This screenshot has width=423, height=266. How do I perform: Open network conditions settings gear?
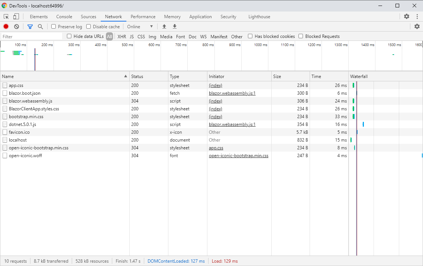[x=417, y=26]
